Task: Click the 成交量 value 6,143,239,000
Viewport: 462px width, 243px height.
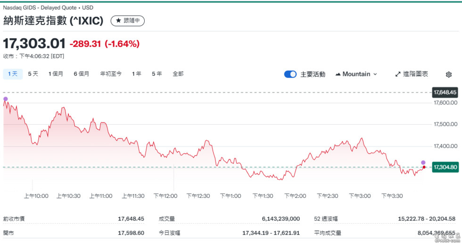Action: (281, 219)
